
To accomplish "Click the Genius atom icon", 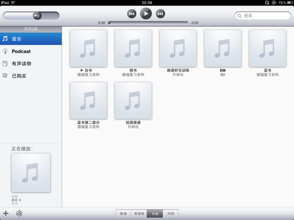I will pos(19,213).
